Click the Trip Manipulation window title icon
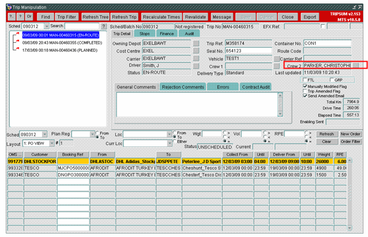The height and width of the screenshot is (237, 368). tap(9, 7)
